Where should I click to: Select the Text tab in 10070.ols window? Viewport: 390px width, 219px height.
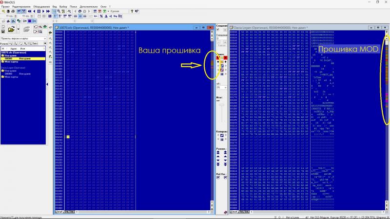click(x=59, y=212)
